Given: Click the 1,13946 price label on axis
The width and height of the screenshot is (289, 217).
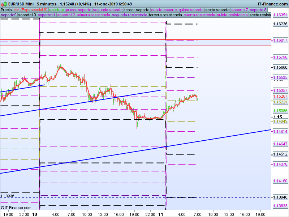Looking at the screenshot, I should (x=280, y=197).
